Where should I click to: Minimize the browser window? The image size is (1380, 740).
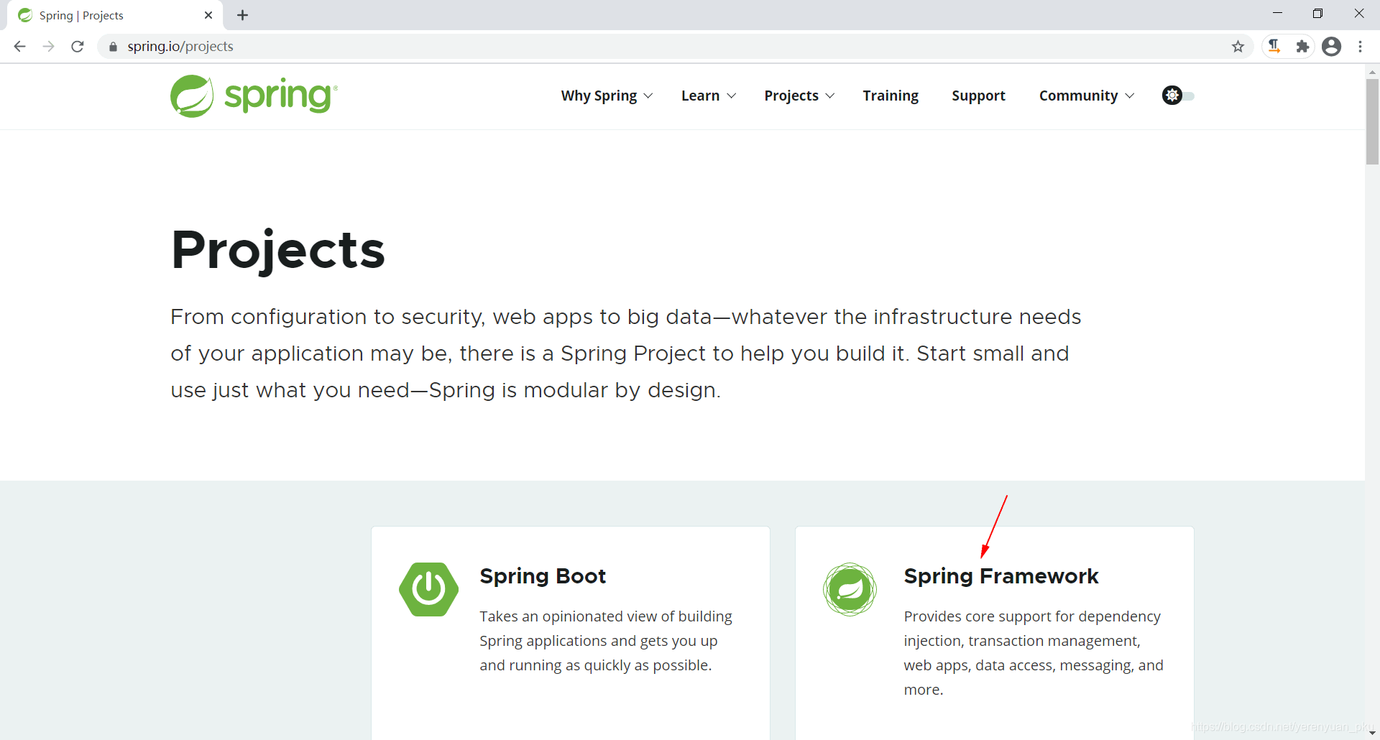(1277, 14)
